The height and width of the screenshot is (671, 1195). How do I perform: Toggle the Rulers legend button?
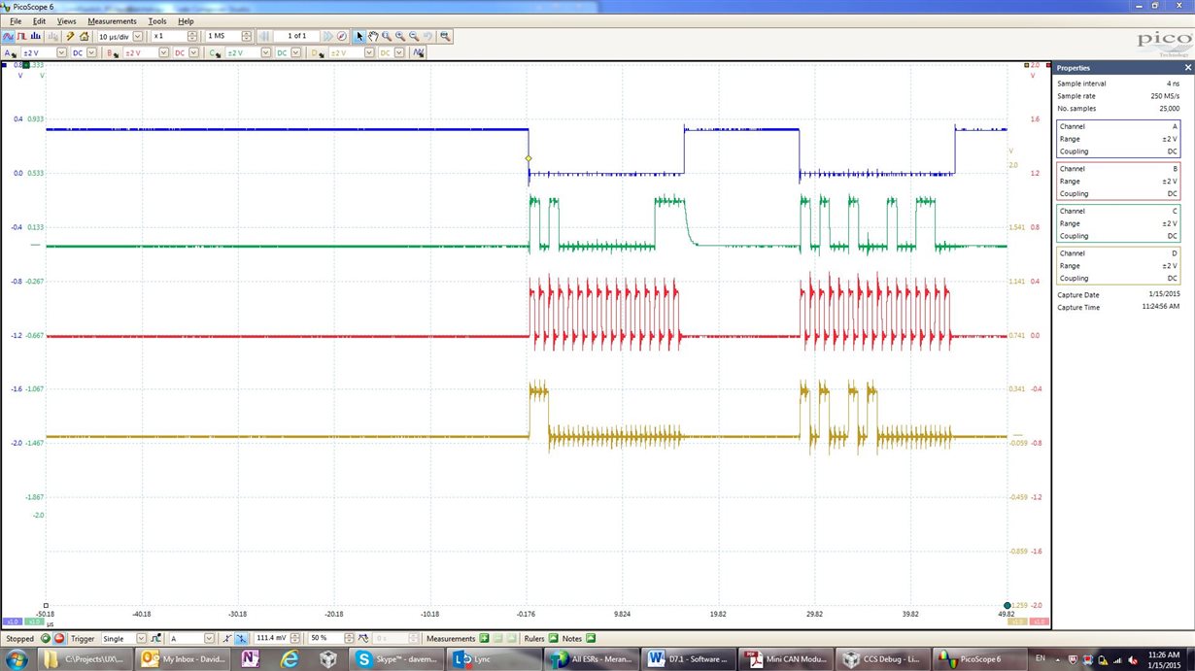pos(553,638)
